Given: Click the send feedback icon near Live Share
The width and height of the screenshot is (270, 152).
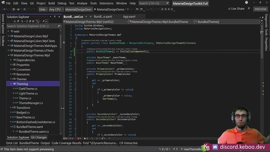Looking at the screenshot, I should pos(249,8).
